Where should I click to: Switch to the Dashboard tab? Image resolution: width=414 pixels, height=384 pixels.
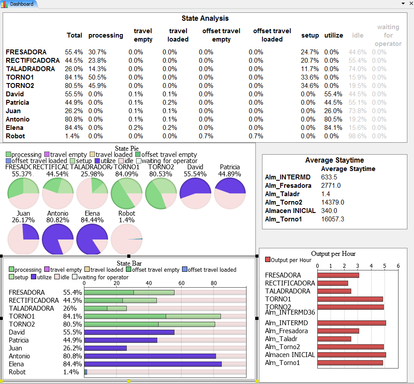click(x=21, y=4)
